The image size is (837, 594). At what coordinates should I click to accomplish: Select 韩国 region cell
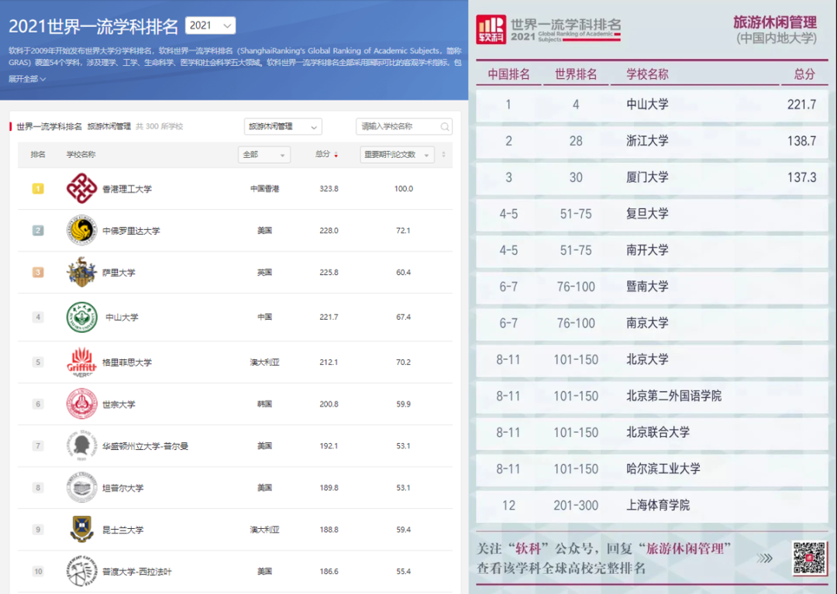tap(265, 404)
